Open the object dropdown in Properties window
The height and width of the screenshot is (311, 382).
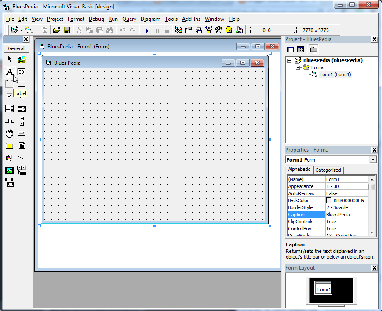(x=373, y=159)
